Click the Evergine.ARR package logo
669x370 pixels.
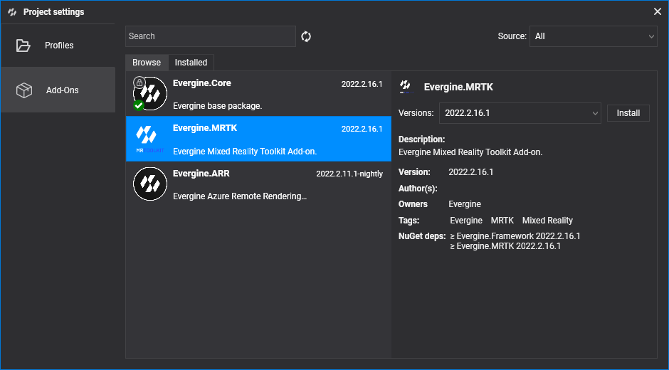150,184
